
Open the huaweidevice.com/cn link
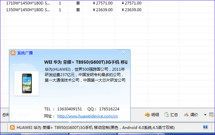point(87,116)
